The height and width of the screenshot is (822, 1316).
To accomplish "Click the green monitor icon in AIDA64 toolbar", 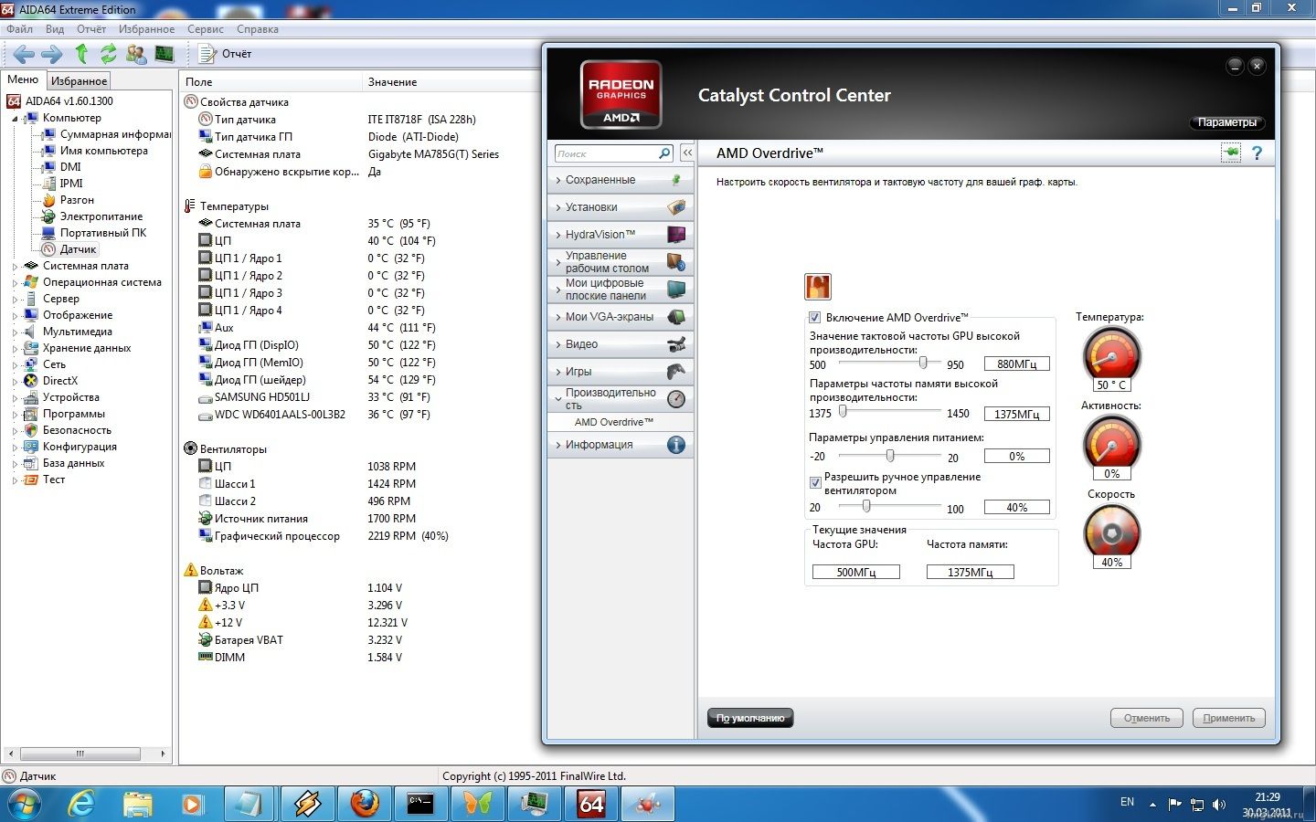I will [164, 54].
